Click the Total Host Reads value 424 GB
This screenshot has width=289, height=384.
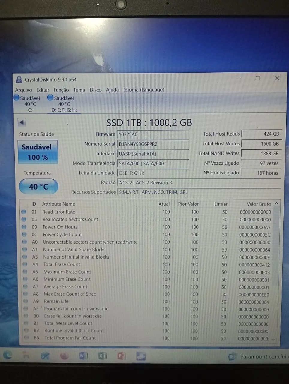[261, 134]
